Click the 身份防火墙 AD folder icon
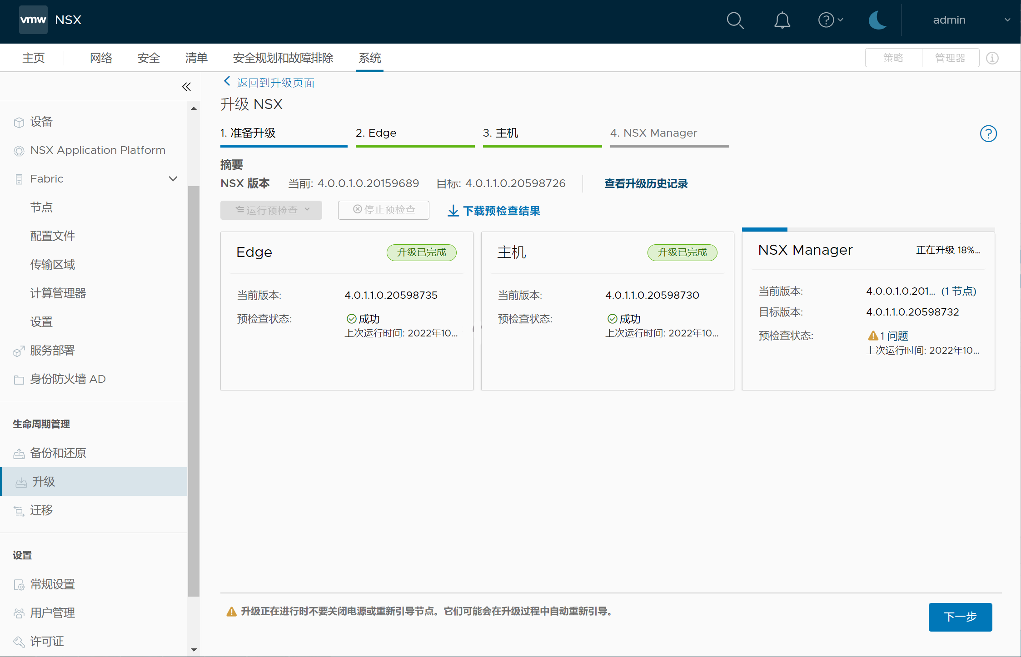The image size is (1021, 657). point(19,380)
